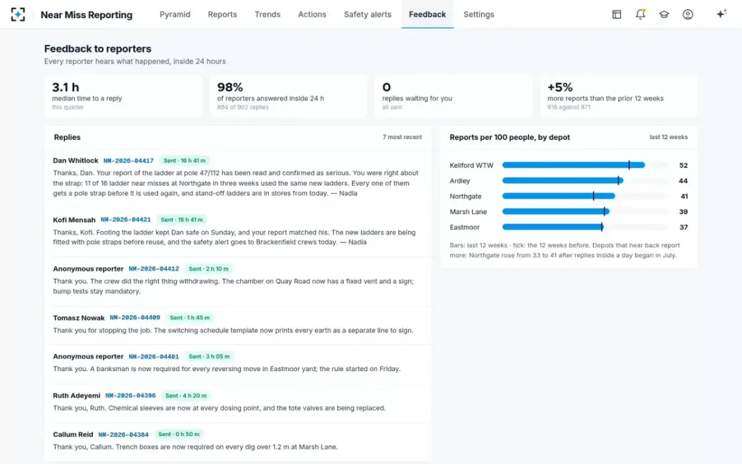Open the layout panel icon in header

pos(616,14)
